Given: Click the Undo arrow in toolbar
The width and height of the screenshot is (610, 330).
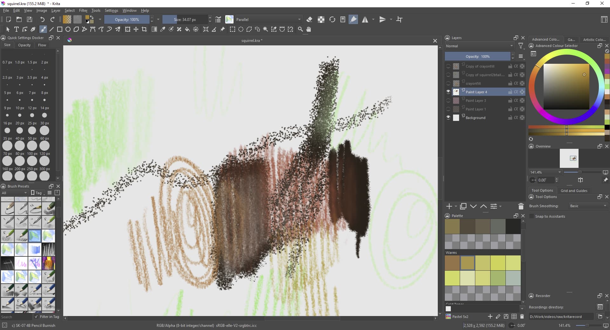Looking at the screenshot, I should point(42,19).
